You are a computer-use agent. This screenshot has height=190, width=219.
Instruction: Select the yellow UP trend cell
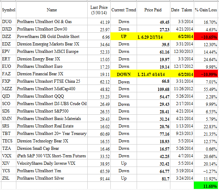point(124,37)
